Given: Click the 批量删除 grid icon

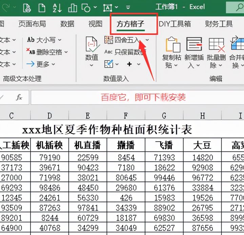Looking at the screenshot, I should click(217, 45).
